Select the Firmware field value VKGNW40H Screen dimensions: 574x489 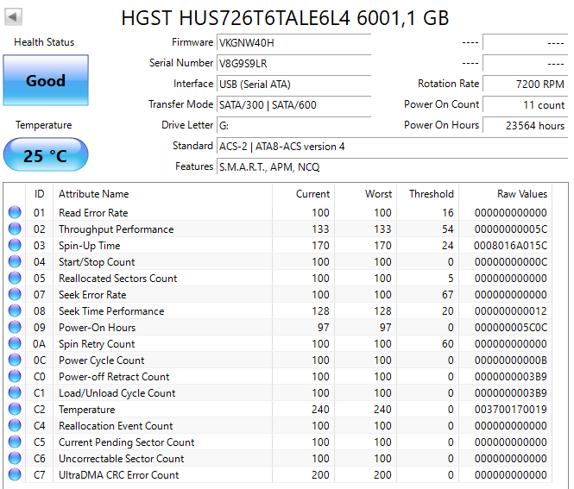click(293, 43)
